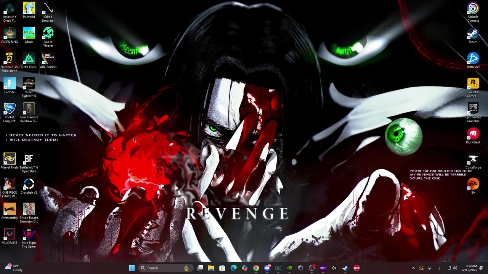Click the NVIDIA app taskbar icon
The height and width of the screenshot is (274, 488).
289,268
